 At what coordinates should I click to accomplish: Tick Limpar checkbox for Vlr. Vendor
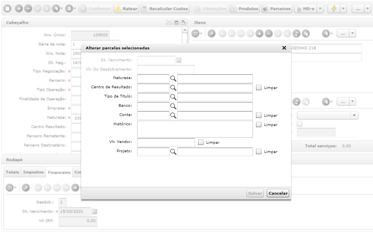[201, 142]
